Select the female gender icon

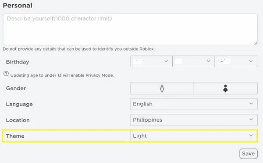click(x=226, y=88)
